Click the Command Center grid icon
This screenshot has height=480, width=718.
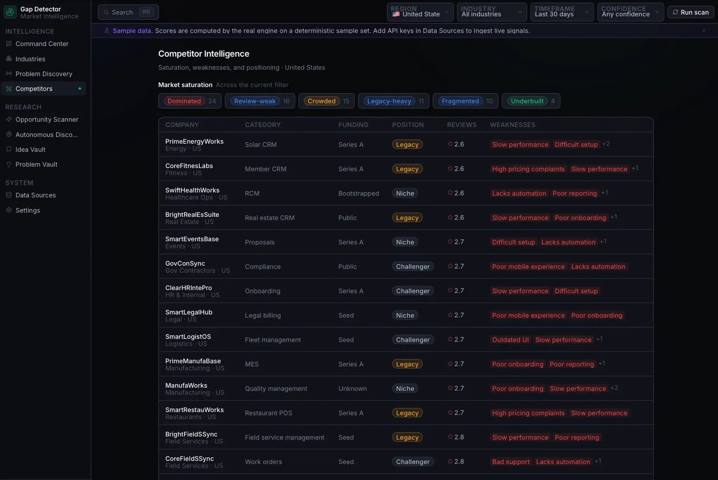pyautogui.click(x=9, y=44)
